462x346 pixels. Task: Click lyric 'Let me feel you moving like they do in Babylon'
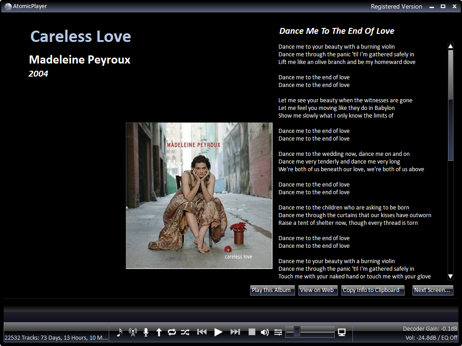pyautogui.click(x=337, y=108)
